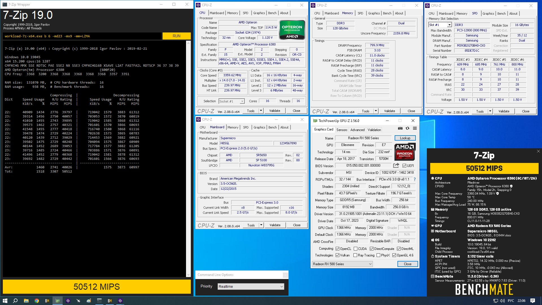Toggle the DirectML checkbox
The width and height of the screenshot is (542, 305).
coord(399,249)
